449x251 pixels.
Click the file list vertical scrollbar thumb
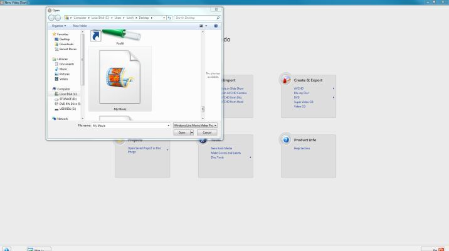click(203, 109)
